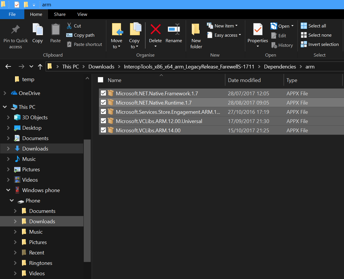The width and height of the screenshot is (344, 279).
Task: Click the Edit ribbon icon
Action: (x=274, y=36)
